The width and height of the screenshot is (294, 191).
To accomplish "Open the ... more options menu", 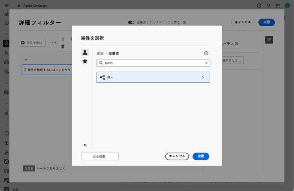I will click(x=54, y=43).
